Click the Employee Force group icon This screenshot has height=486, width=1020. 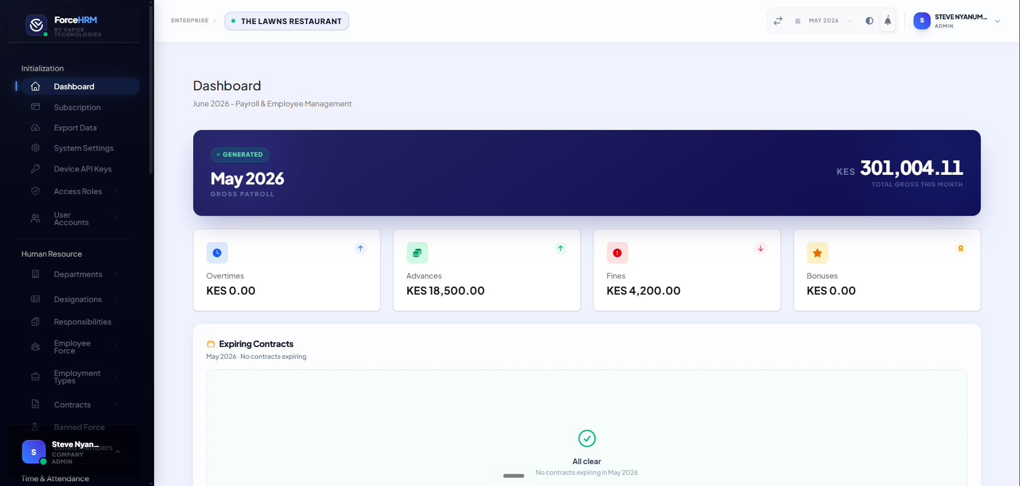35,346
